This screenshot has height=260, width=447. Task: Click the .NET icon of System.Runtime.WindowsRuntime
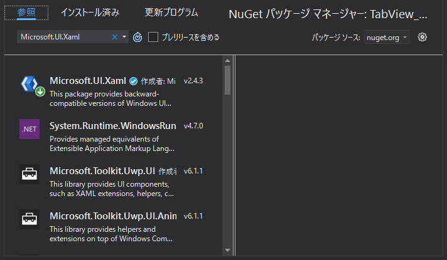coord(30,129)
